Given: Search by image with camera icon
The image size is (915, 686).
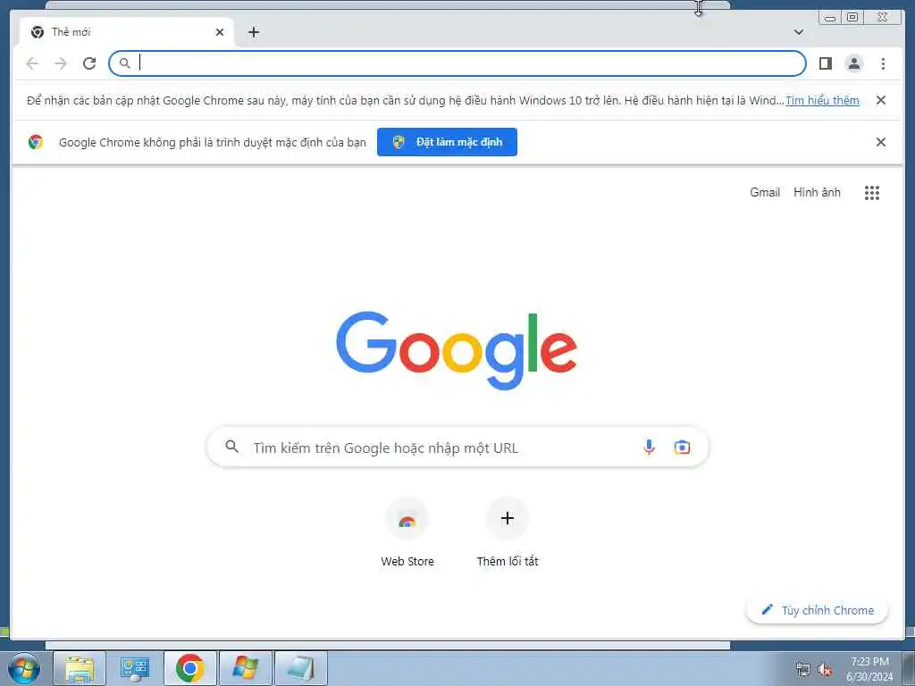Looking at the screenshot, I should click(x=682, y=448).
